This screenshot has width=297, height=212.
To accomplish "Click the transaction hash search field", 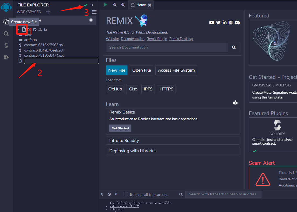I will pos(223,194).
